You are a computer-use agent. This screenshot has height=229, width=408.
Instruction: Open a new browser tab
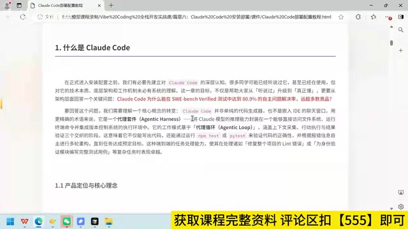tap(111, 6)
